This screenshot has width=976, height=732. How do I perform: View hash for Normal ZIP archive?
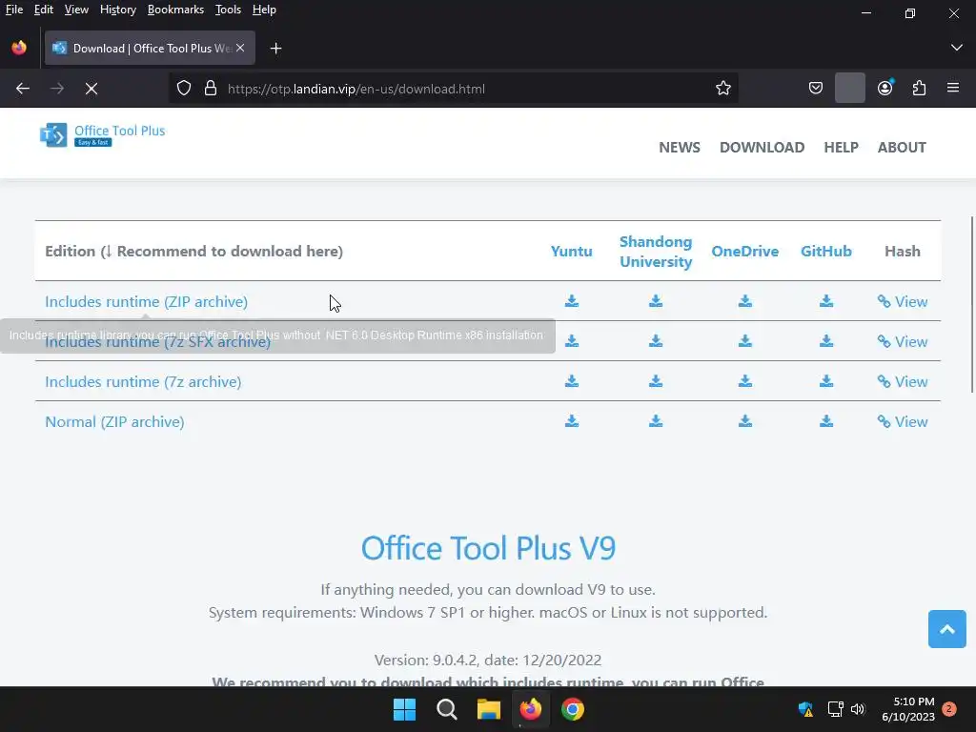tap(903, 421)
